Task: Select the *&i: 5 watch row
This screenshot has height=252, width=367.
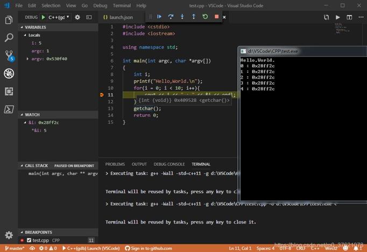Action: 58,130
